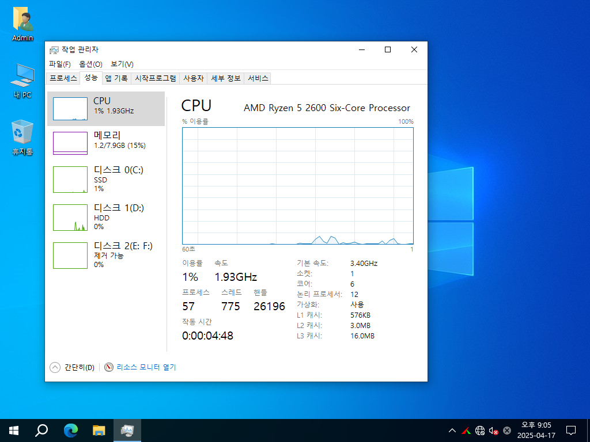Click the large CPU usage graph
The height and width of the screenshot is (442, 590).
[298, 186]
